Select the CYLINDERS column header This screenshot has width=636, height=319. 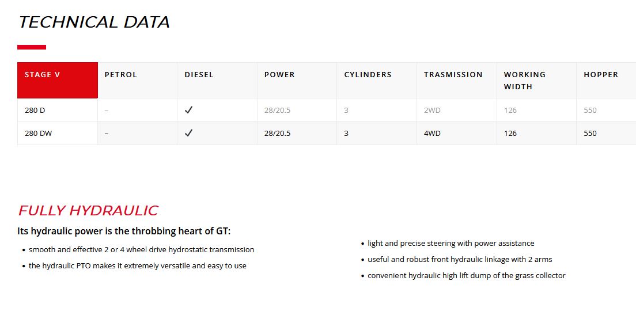pos(368,75)
